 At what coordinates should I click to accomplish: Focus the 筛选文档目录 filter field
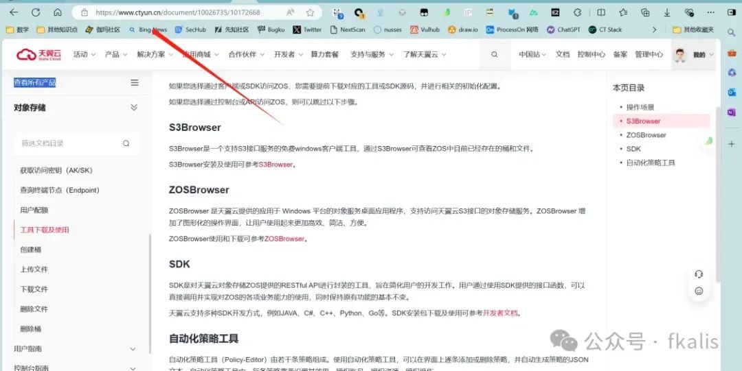76,143
